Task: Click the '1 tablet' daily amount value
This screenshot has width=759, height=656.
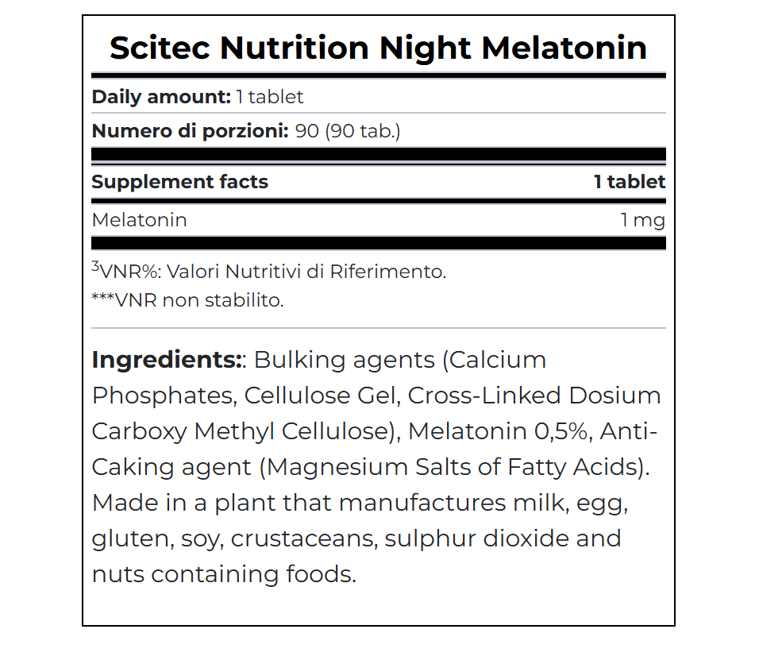Action: (270, 97)
